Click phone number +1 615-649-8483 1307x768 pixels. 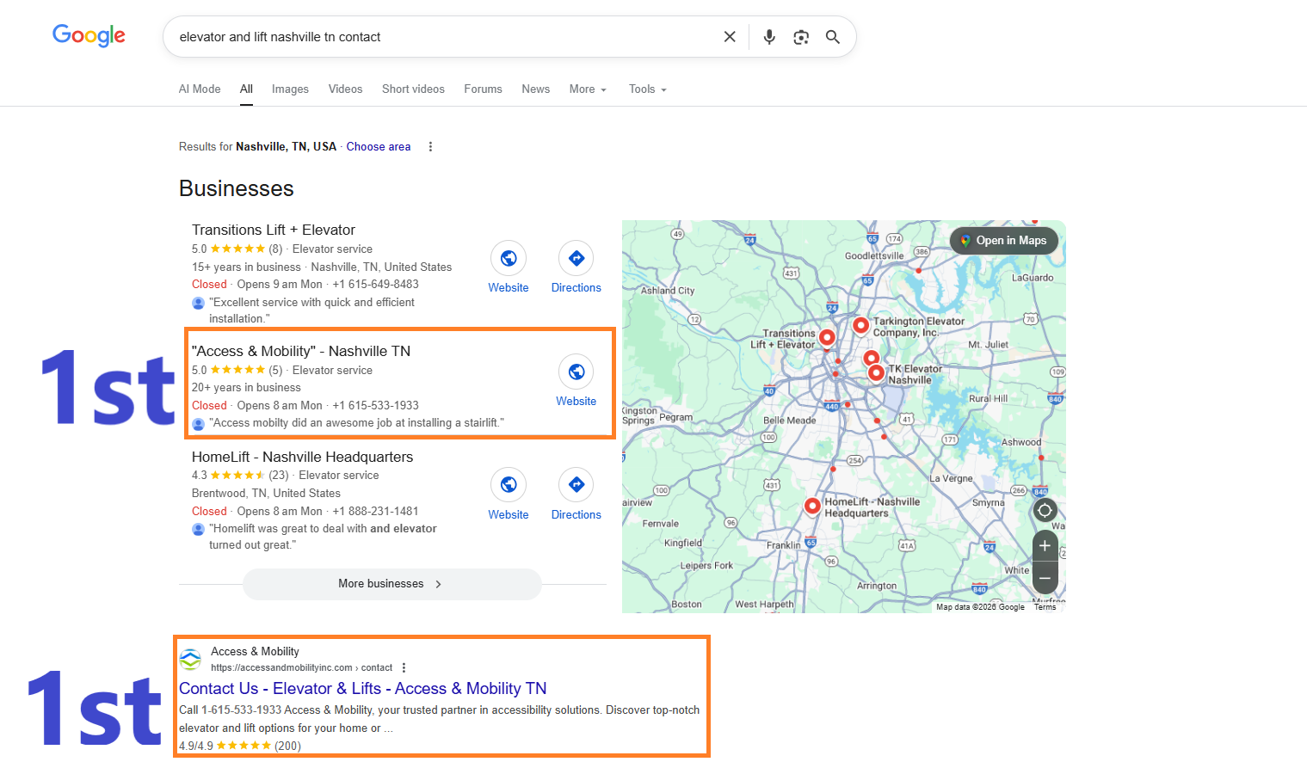point(375,285)
